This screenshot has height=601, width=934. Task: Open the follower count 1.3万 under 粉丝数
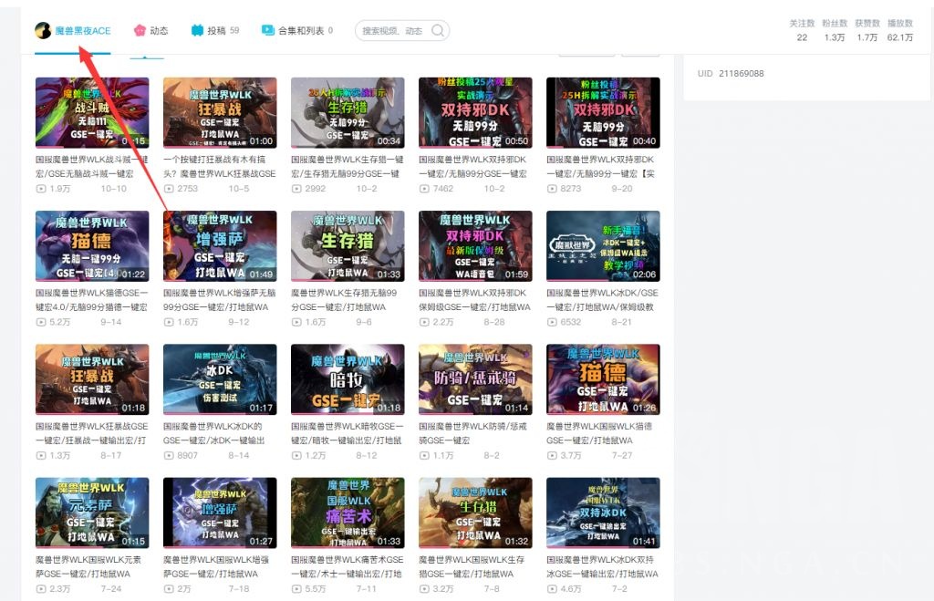pyautogui.click(x=837, y=37)
